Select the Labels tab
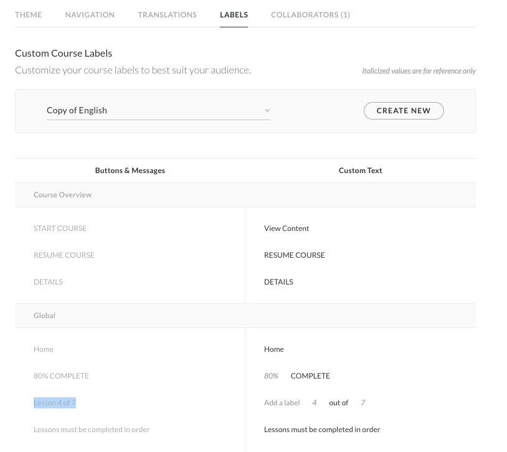The height and width of the screenshot is (452, 507). point(234,14)
